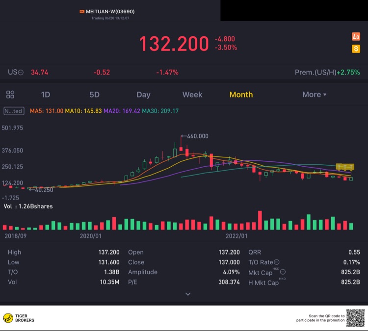Open the T/O Rate info icon

[x=277, y=262]
